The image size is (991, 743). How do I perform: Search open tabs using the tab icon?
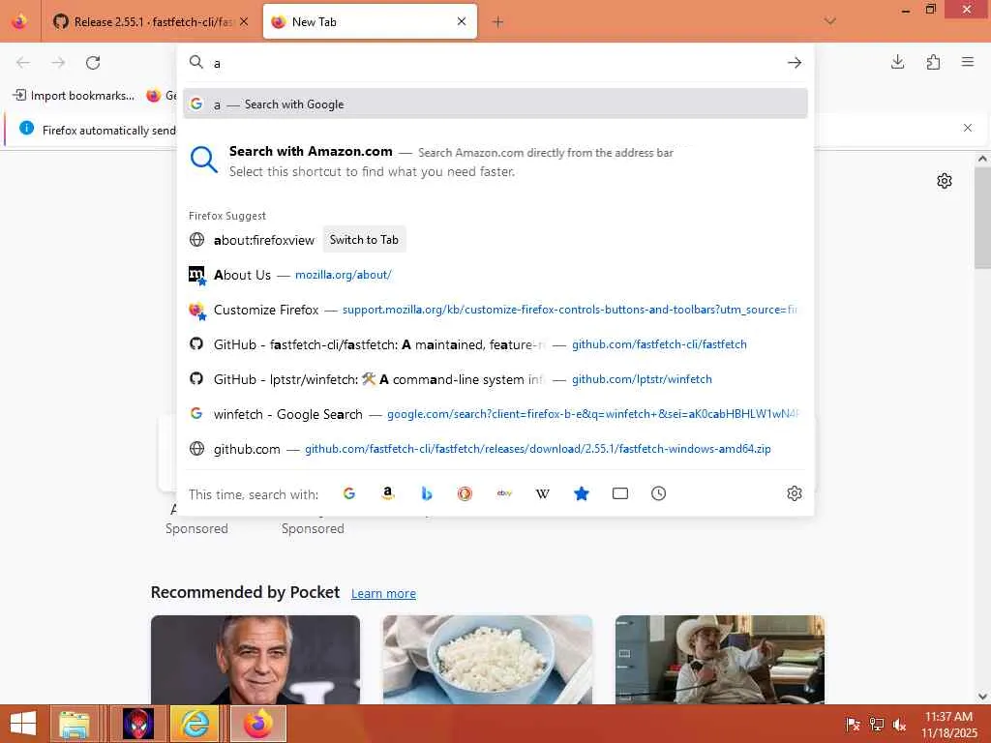click(x=620, y=493)
